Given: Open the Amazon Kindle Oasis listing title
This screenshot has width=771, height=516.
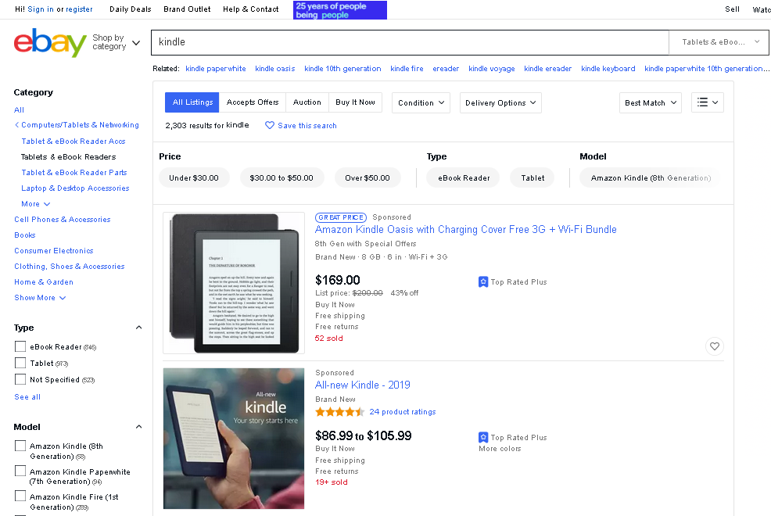Looking at the screenshot, I should [x=465, y=230].
